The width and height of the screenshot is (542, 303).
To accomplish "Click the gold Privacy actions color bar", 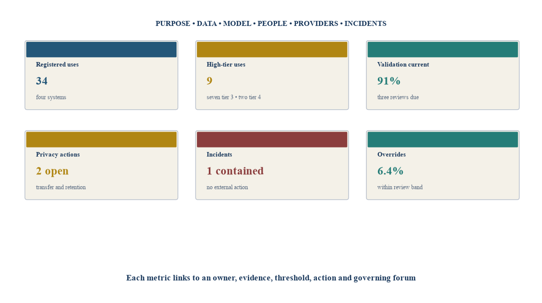I will pos(101,140).
